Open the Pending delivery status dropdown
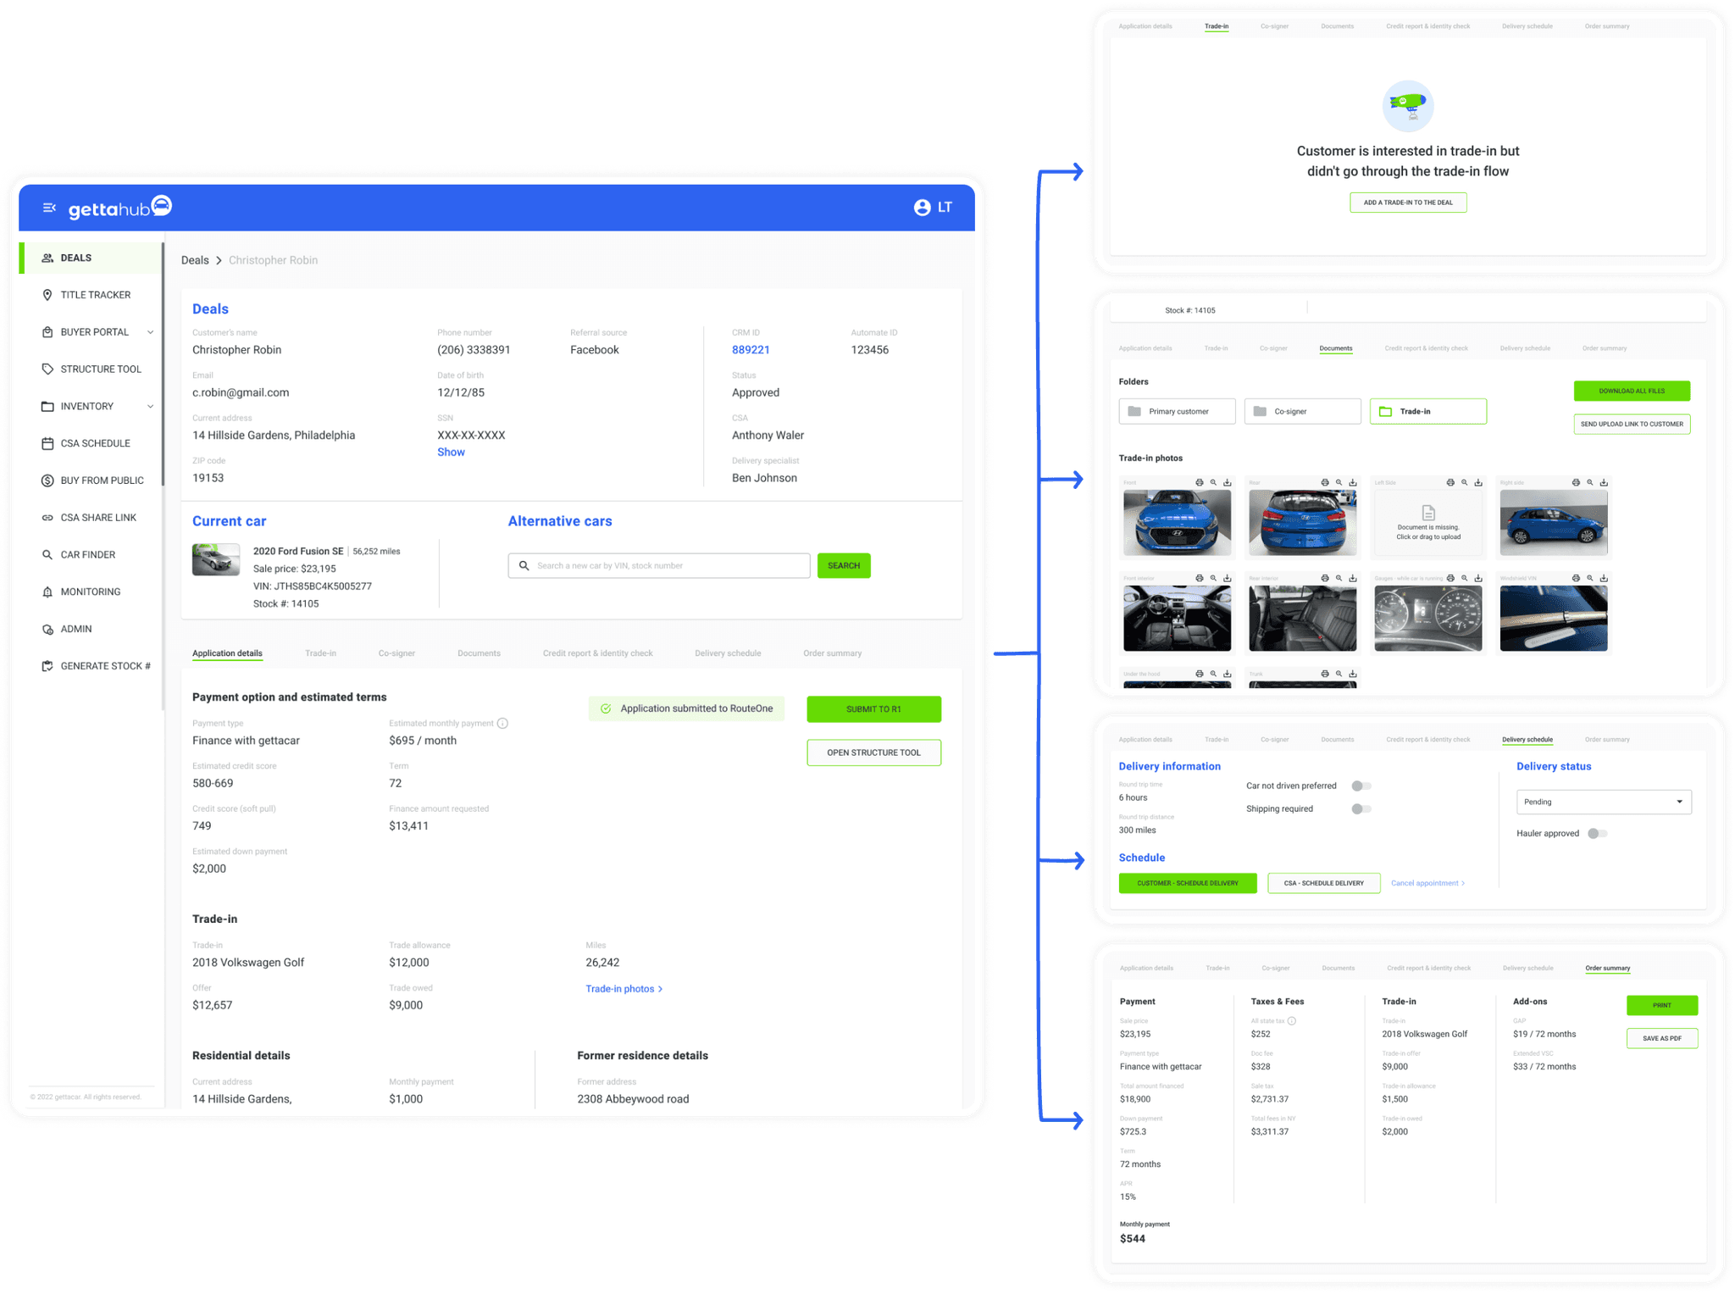Image resolution: width=1735 pixels, height=1294 pixels. [1603, 802]
